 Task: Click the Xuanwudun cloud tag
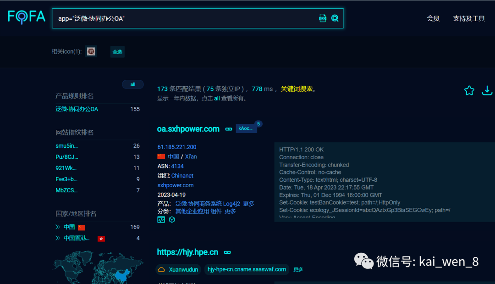[x=178, y=269]
